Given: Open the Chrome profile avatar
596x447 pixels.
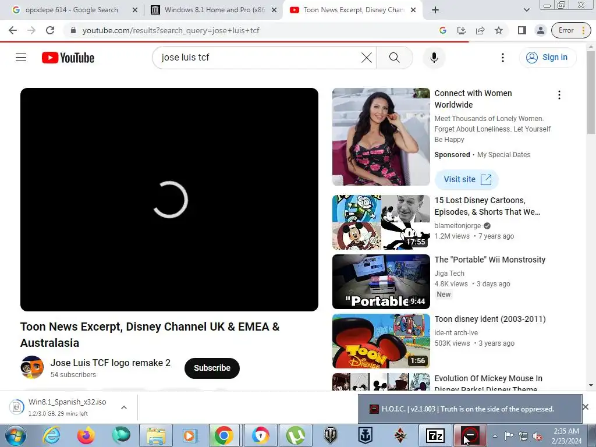Looking at the screenshot, I should [x=540, y=30].
